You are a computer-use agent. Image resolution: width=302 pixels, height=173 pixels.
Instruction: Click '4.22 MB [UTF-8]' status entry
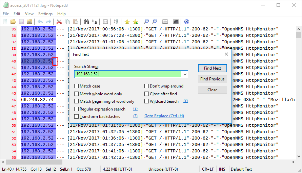[117, 169]
